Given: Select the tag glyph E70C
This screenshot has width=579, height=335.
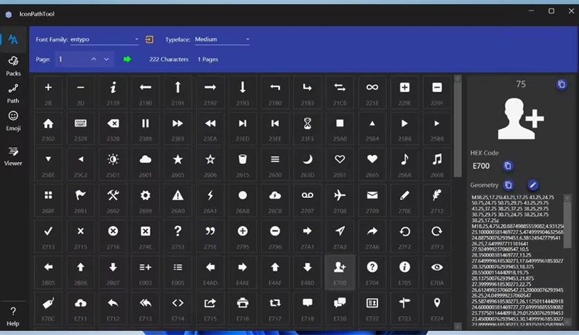Looking at the screenshot, I should [48, 309].
